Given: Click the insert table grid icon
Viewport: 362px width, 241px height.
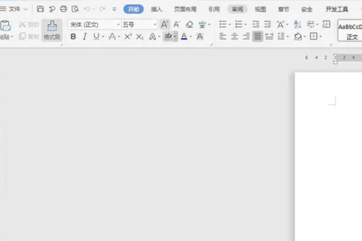Looking at the screenshot, I should pyautogui.click(x=326, y=24).
